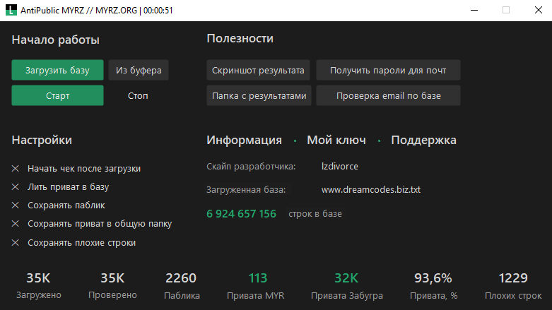Viewport: 552px width, 310px height.
Task: Click the 32K Привата Забугра value
Action: click(346, 278)
